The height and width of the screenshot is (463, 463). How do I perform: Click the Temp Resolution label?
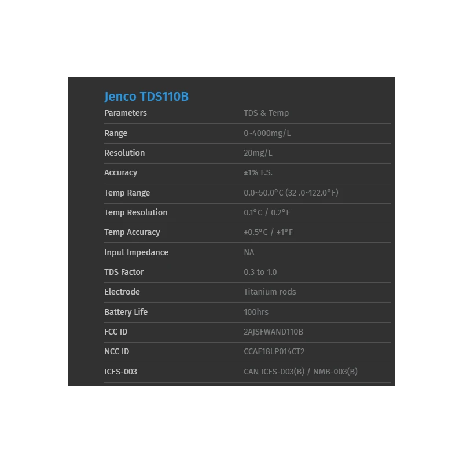tap(135, 212)
